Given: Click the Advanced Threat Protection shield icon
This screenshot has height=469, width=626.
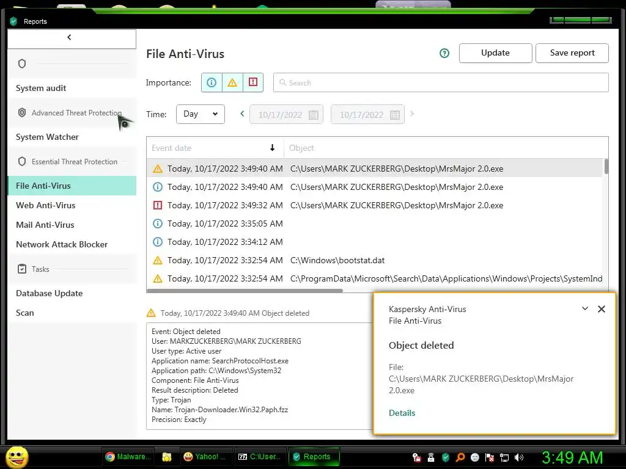Looking at the screenshot, I should coord(22,113).
